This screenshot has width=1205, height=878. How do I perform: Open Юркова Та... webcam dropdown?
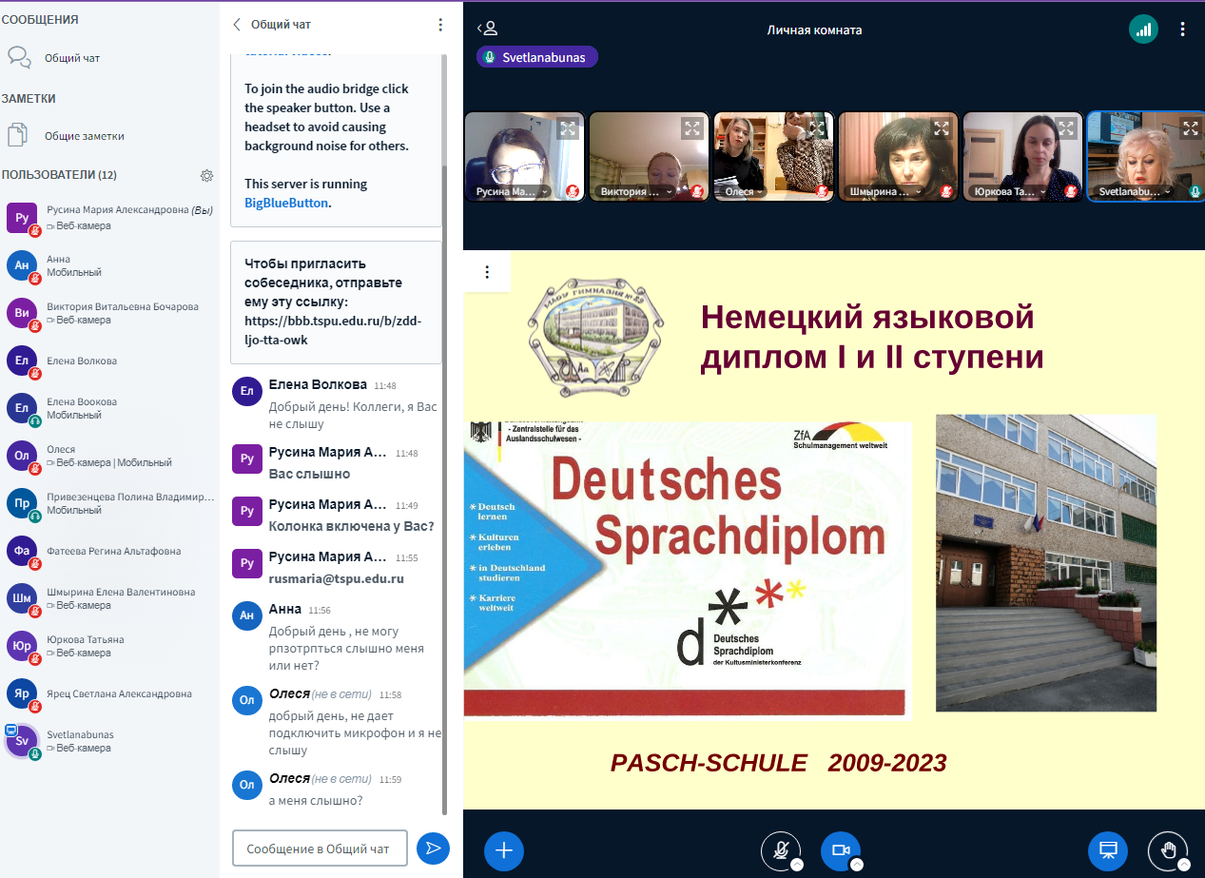coord(1011,191)
